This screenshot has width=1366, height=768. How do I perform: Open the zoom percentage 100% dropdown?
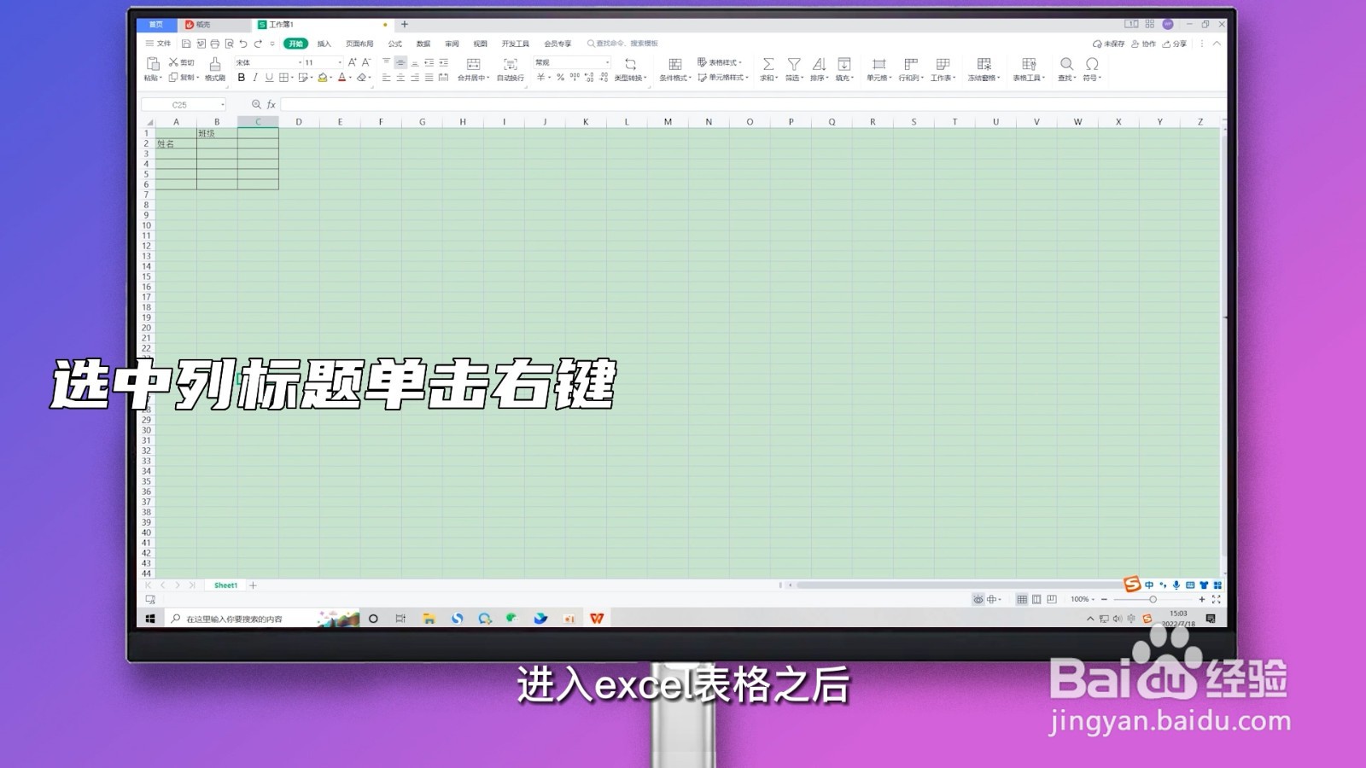click(x=1083, y=599)
